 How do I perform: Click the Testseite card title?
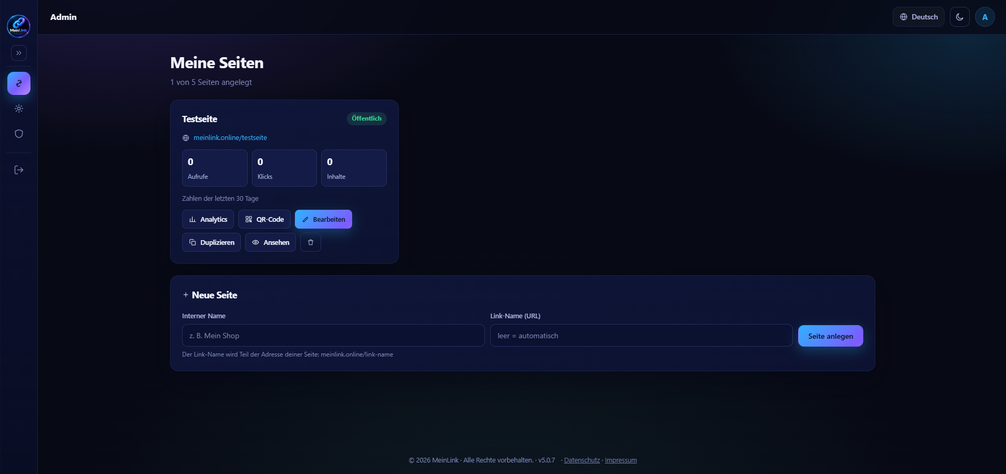(x=199, y=119)
